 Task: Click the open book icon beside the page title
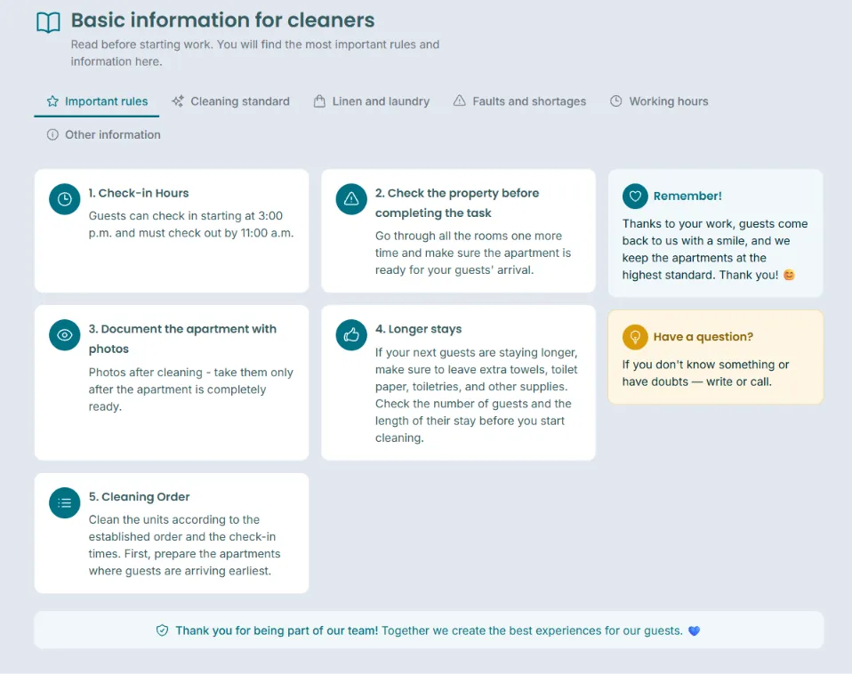click(x=48, y=23)
